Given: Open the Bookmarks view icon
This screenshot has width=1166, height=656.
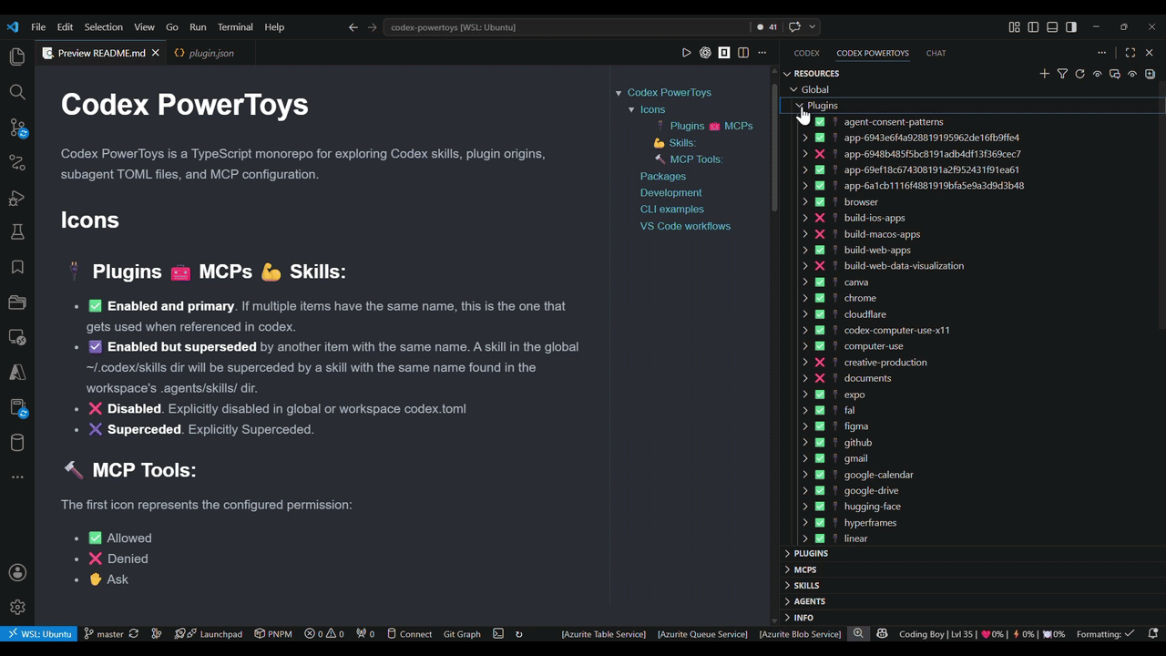Looking at the screenshot, I should click(x=16, y=268).
